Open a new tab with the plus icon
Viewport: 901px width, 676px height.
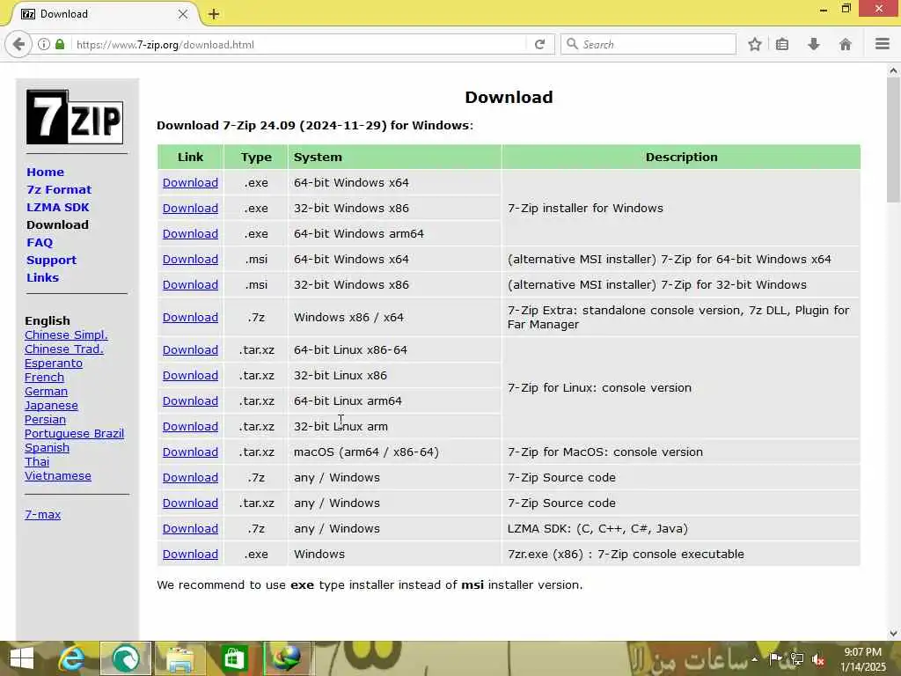coord(214,14)
